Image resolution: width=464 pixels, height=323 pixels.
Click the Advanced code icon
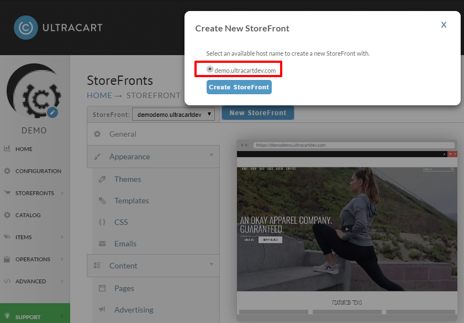tap(7, 281)
